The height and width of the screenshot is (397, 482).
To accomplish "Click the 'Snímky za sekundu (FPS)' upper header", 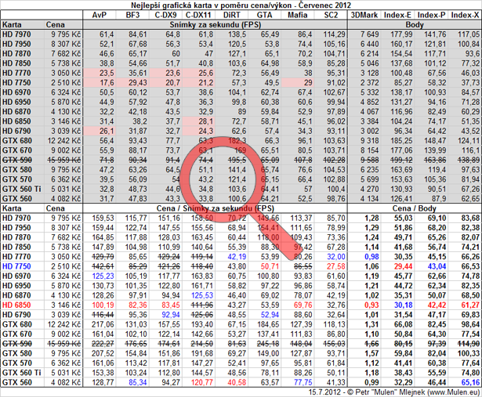I will pyautogui.click(x=216, y=24).
